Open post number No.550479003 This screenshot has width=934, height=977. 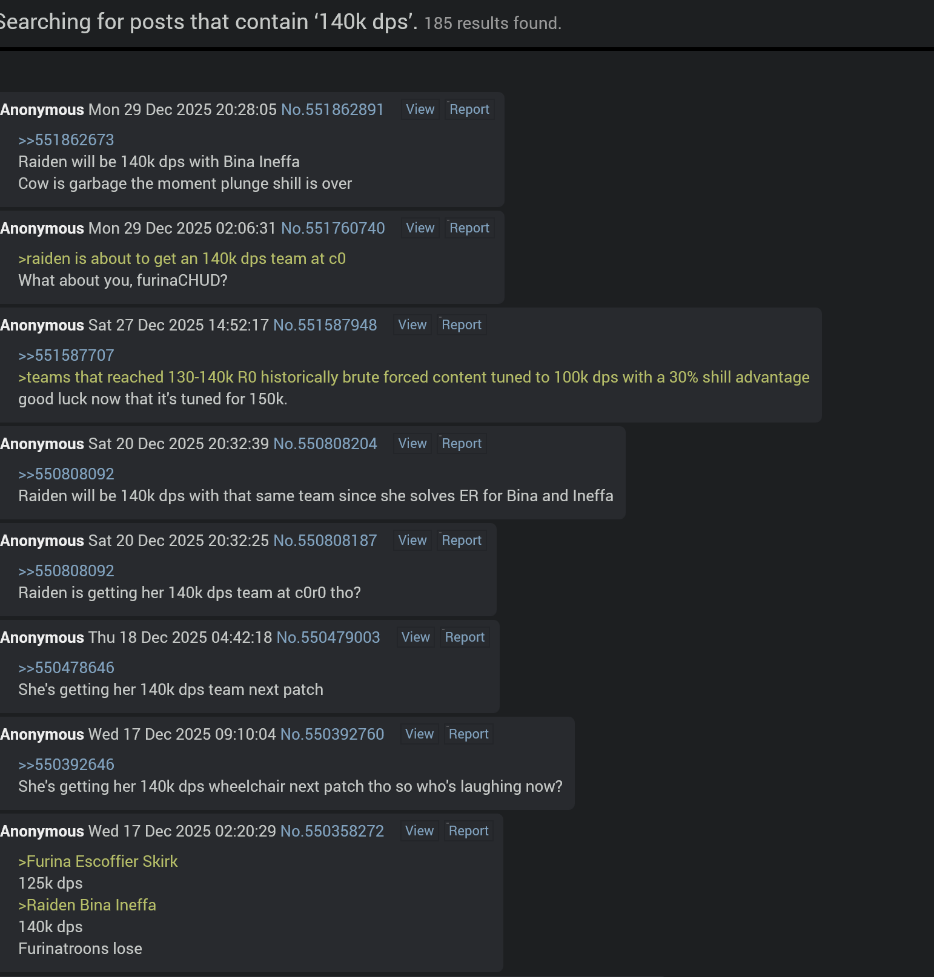328,637
